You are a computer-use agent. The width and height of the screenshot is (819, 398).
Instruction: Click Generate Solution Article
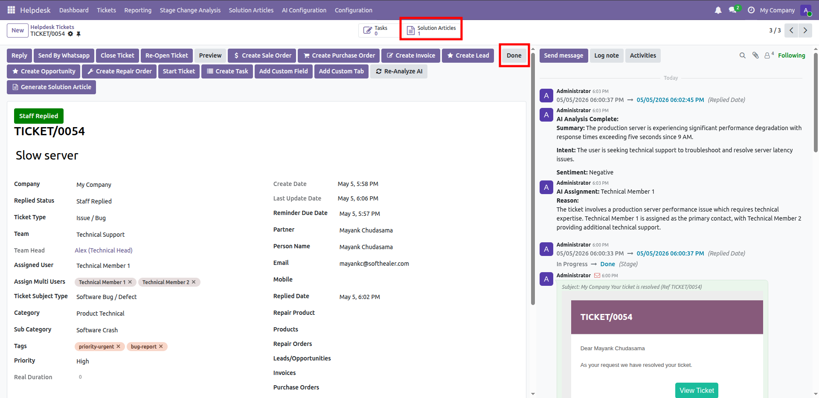(x=51, y=87)
